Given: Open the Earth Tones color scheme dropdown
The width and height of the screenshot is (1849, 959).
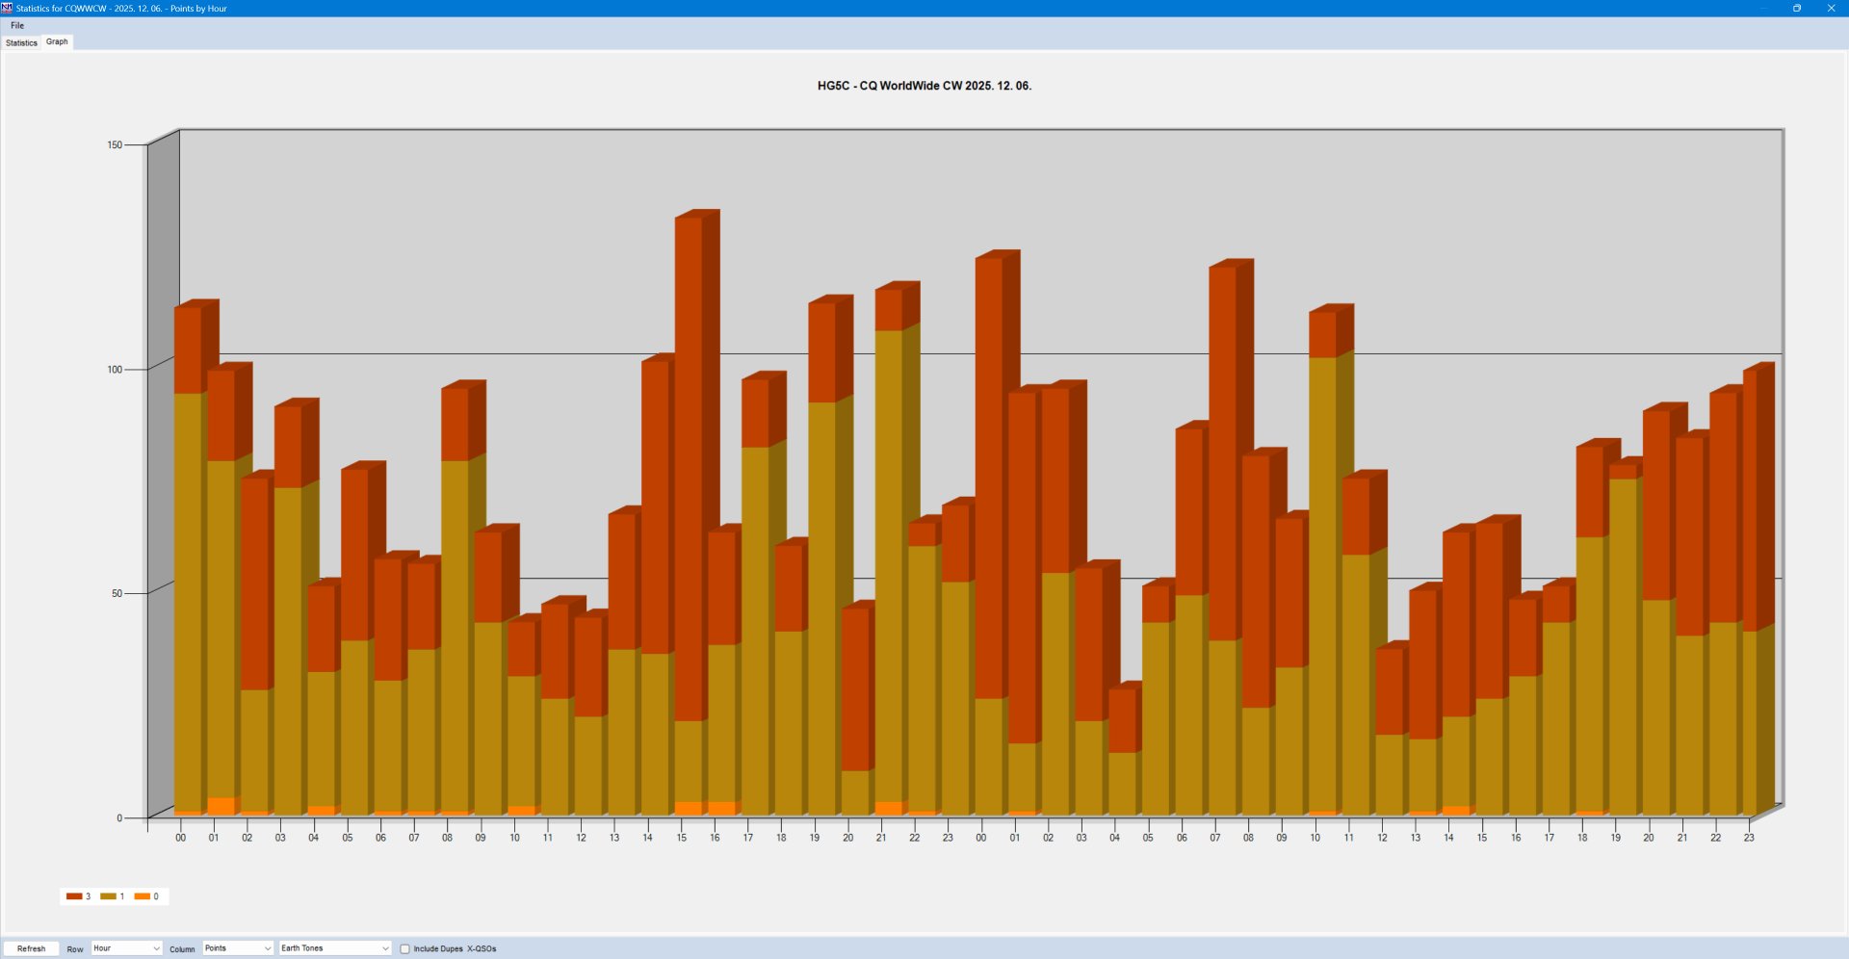Looking at the screenshot, I should click(335, 948).
